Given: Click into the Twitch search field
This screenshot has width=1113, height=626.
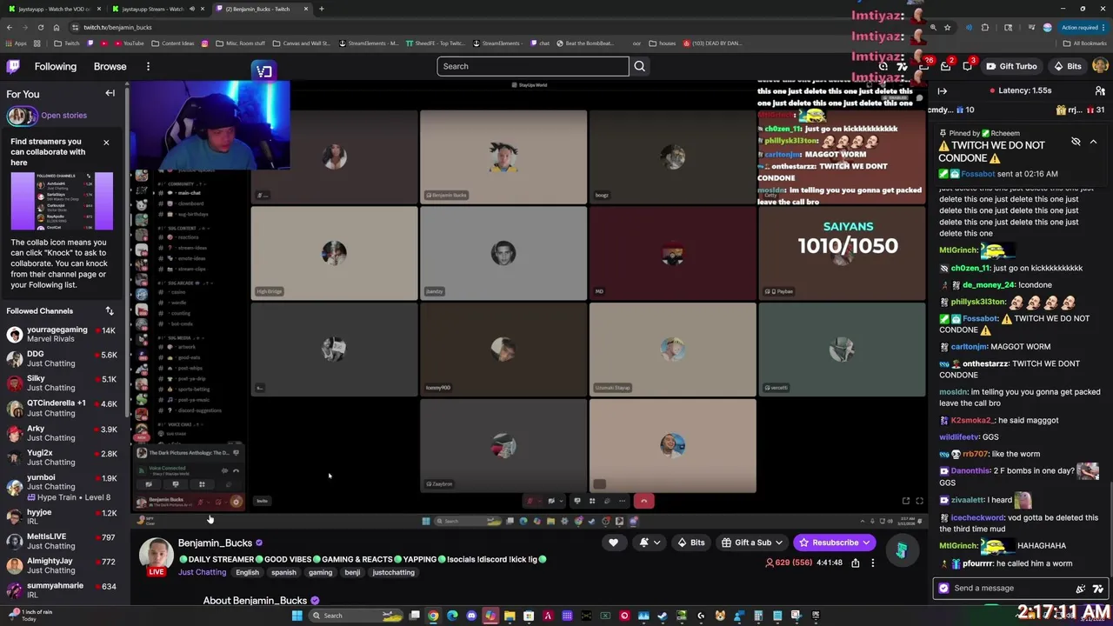Looking at the screenshot, I should tap(532, 66).
